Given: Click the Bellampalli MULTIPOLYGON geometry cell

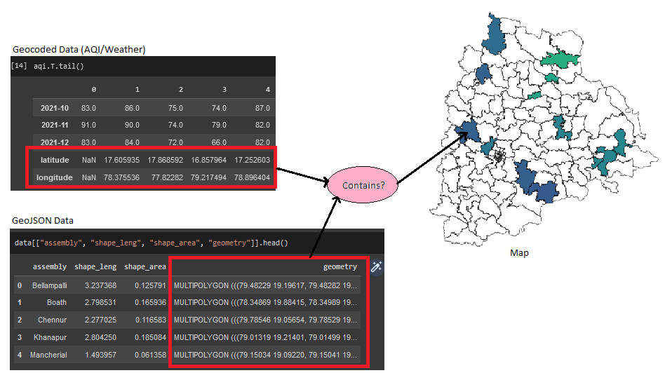Looking at the screenshot, I should coord(265,285).
